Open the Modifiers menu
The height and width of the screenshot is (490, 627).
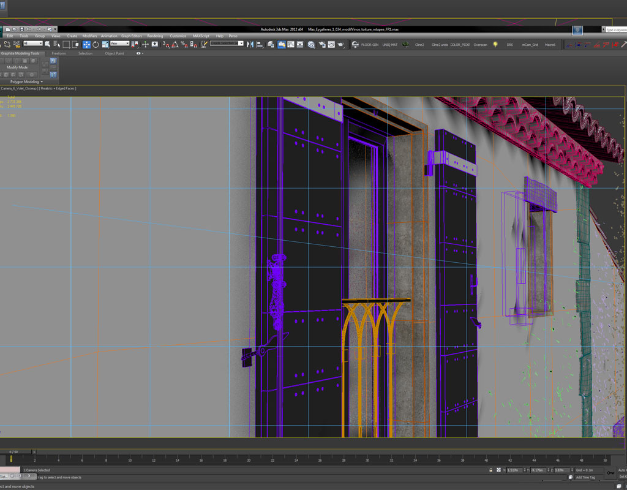coord(89,36)
